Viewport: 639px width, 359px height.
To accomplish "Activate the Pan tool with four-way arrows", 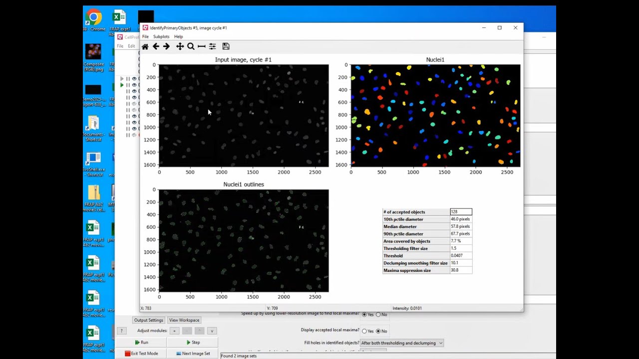I will 180,46.
